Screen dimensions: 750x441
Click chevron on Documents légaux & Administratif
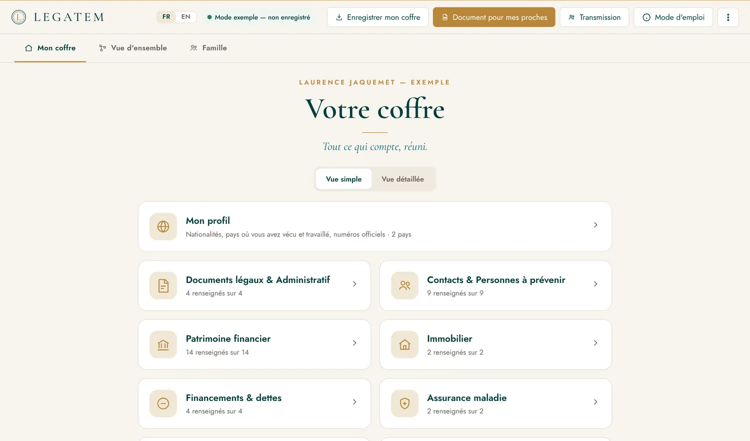354,284
